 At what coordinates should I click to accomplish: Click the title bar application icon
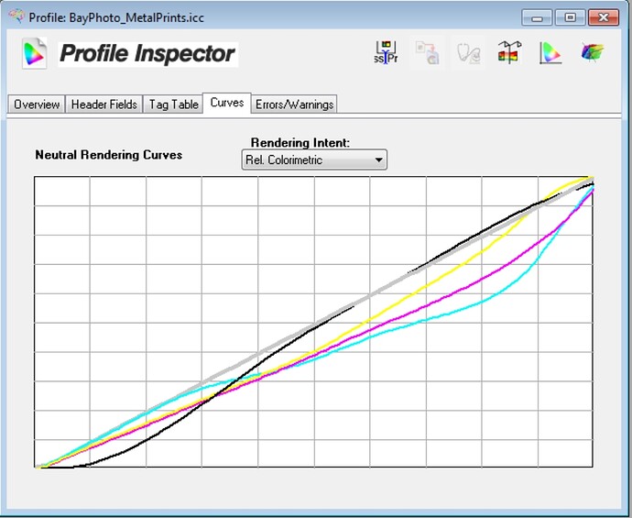[x=16, y=17]
